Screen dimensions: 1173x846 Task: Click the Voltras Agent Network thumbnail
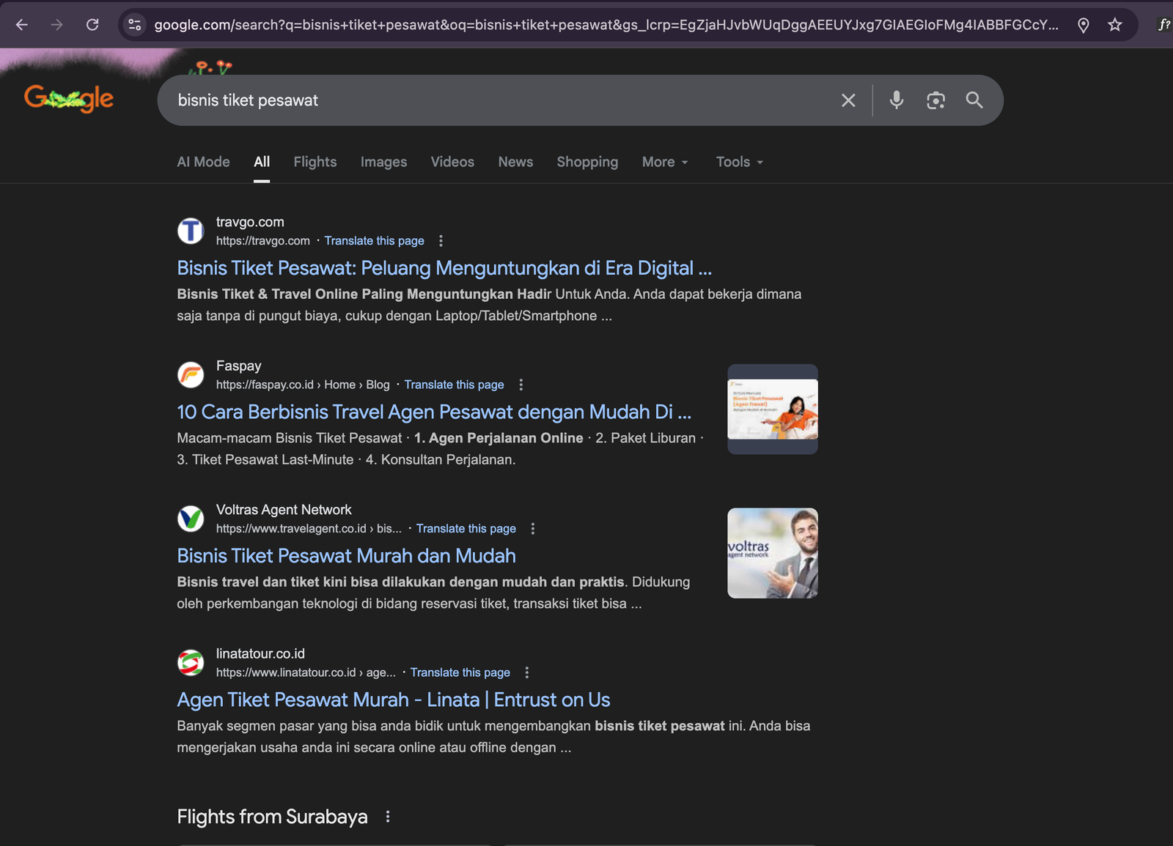(x=772, y=553)
